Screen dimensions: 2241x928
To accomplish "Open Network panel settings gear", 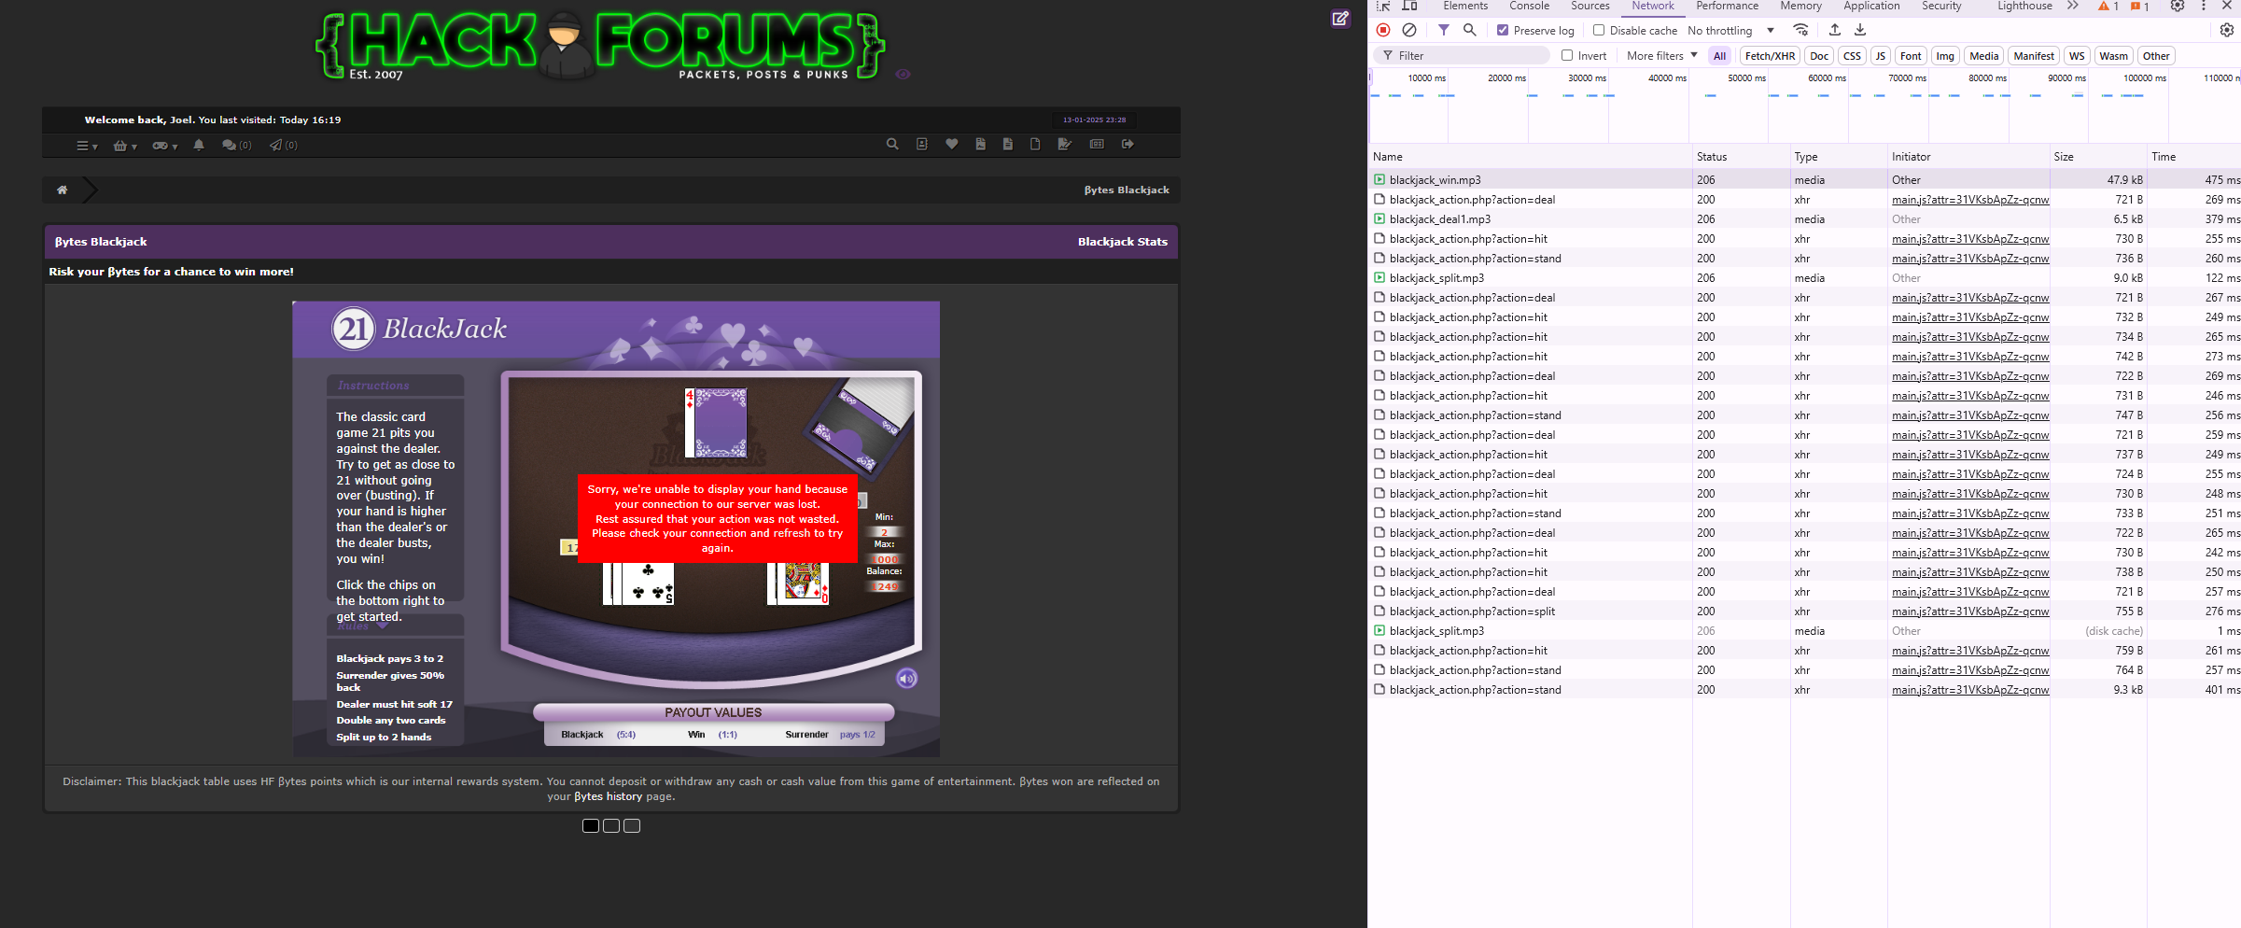I will [x=2227, y=30].
